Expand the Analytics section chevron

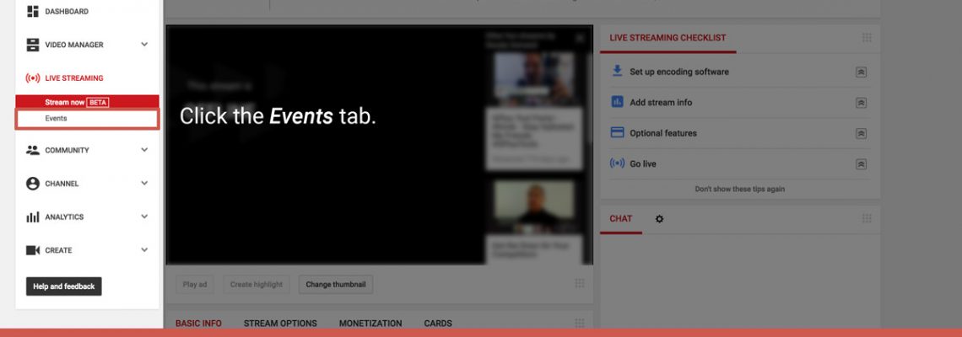pyautogui.click(x=144, y=217)
